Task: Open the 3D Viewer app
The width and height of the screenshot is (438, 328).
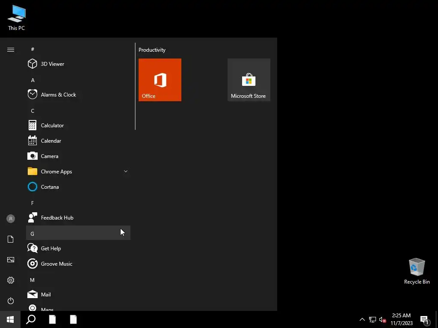Action: pyautogui.click(x=78, y=64)
